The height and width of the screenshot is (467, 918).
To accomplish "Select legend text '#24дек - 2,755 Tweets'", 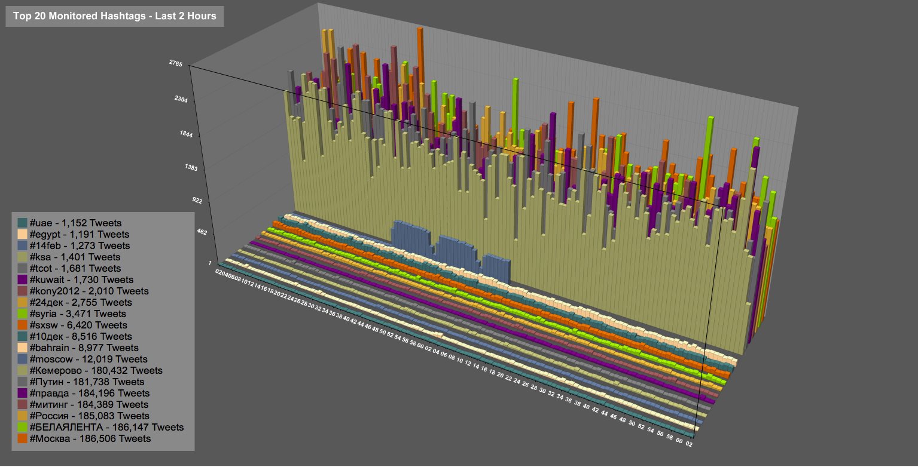I will click(81, 302).
